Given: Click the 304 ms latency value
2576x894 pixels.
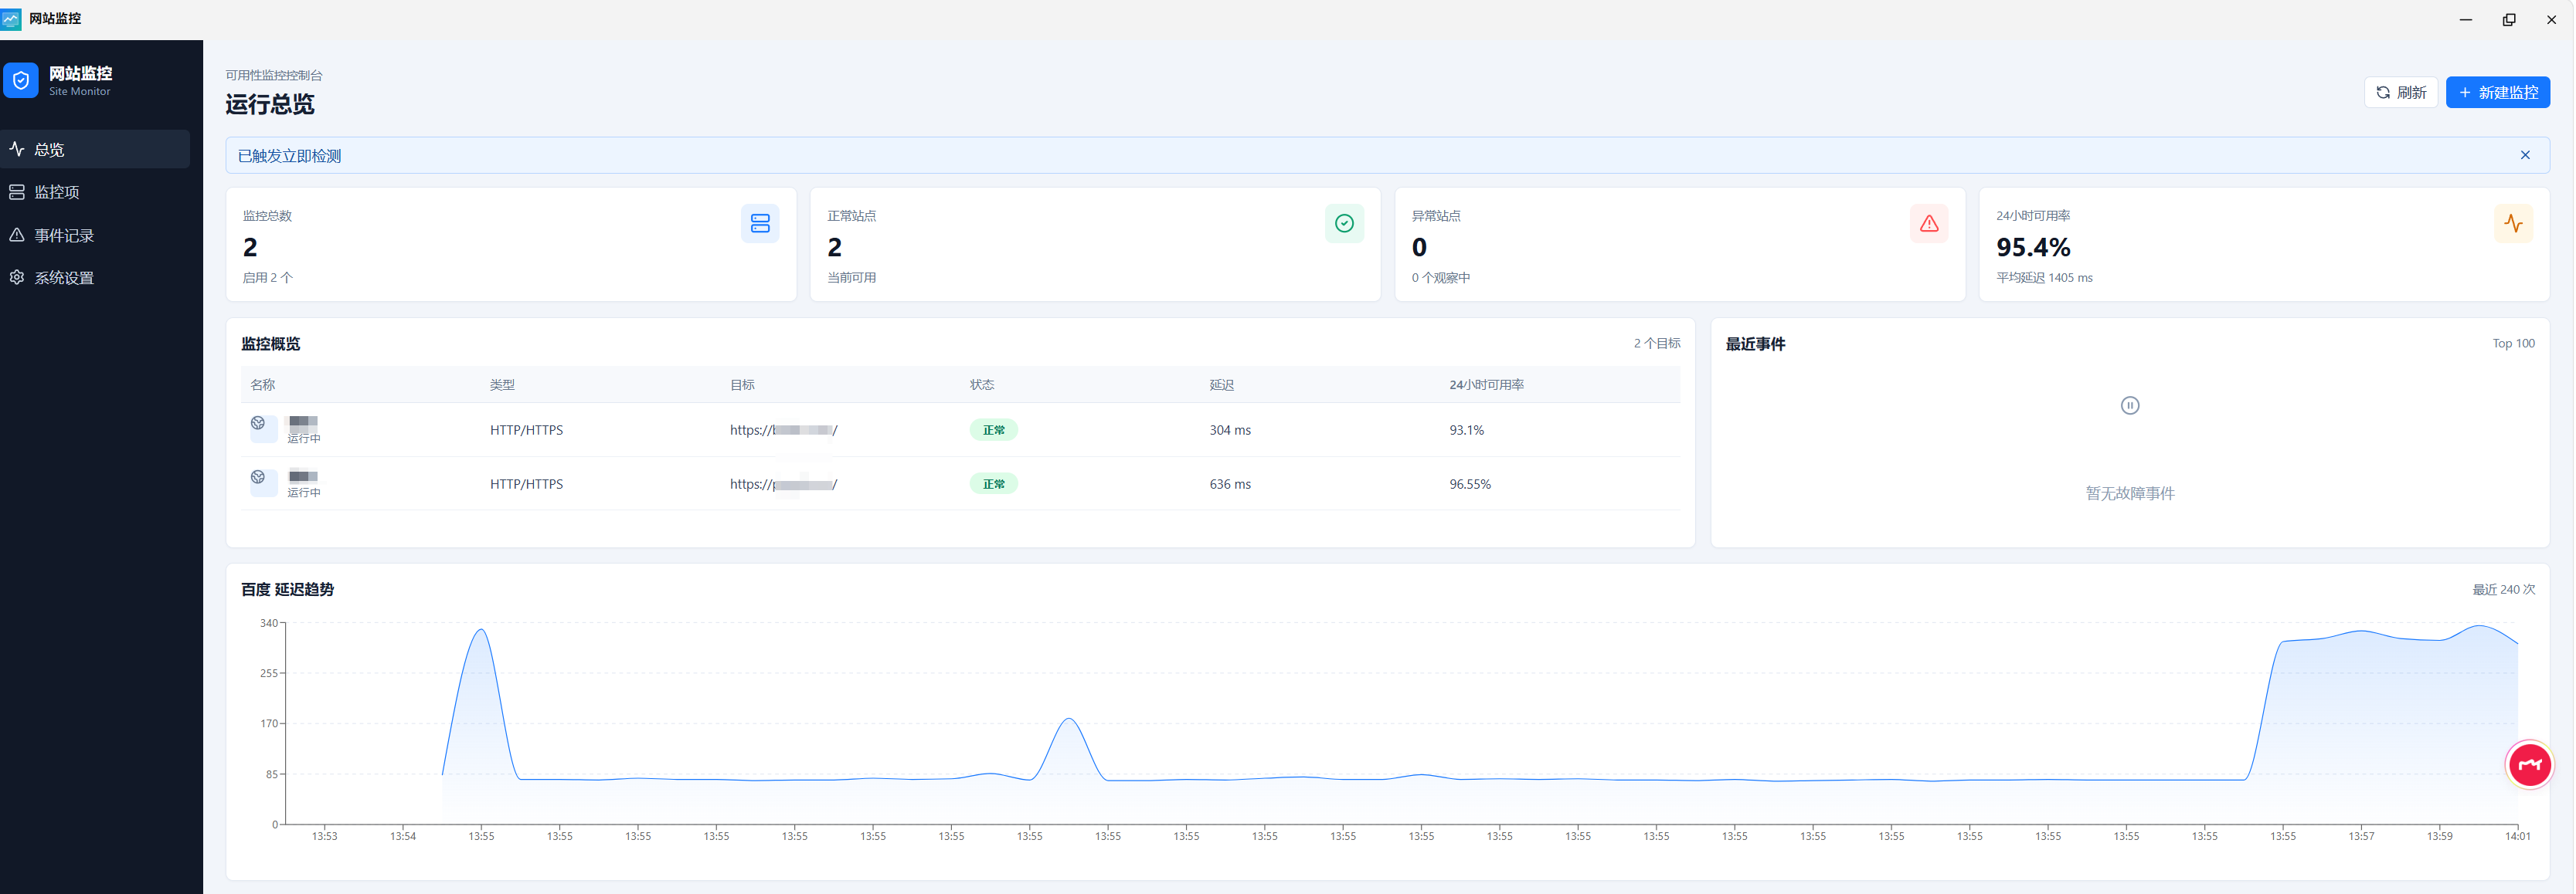Looking at the screenshot, I should click(1230, 431).
